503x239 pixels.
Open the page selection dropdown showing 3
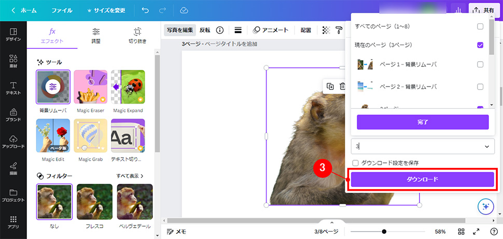pyautogui.click(x=423, y=146)
